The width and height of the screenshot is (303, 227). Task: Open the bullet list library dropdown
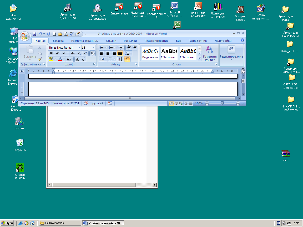click(106, 48)
